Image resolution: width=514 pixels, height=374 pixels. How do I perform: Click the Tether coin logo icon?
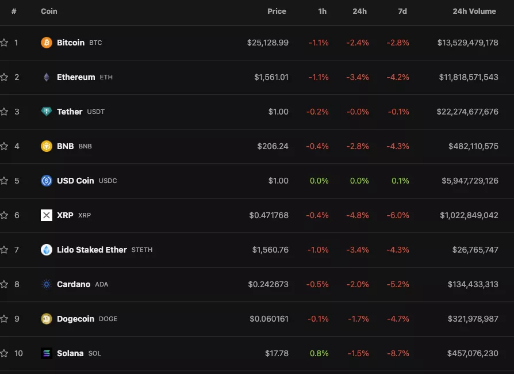(x=47, y=112)
